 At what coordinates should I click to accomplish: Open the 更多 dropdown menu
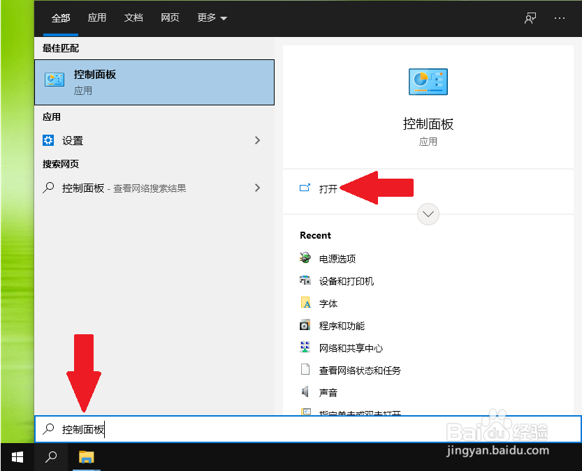(212, 17)
